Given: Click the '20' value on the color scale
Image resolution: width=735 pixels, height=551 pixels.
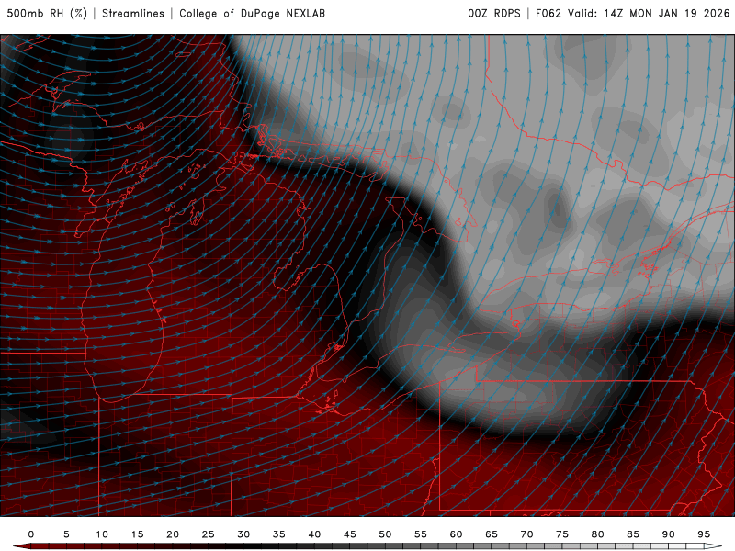Looking at the screenshot, I should coord(173,534).
